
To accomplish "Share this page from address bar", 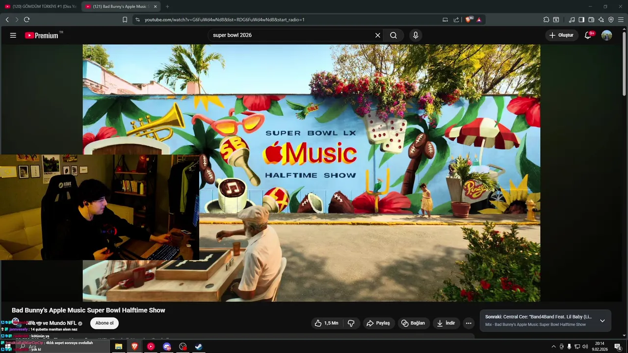I will (x=456, y=20).
